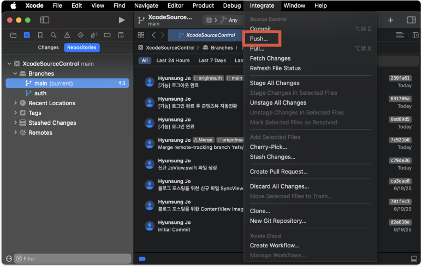Switch to the Repositories tab
422x267 pixels.
(x=82, y=47)
